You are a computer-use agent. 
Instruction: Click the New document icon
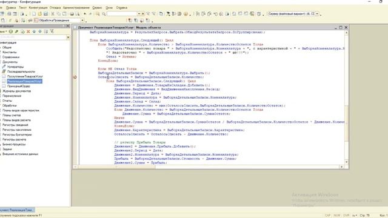(34, 14)
